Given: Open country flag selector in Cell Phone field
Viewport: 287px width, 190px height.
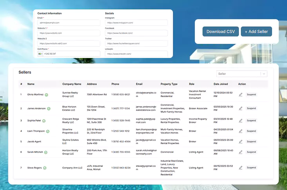Looking at the screenshot, I should tap(40, 54).
